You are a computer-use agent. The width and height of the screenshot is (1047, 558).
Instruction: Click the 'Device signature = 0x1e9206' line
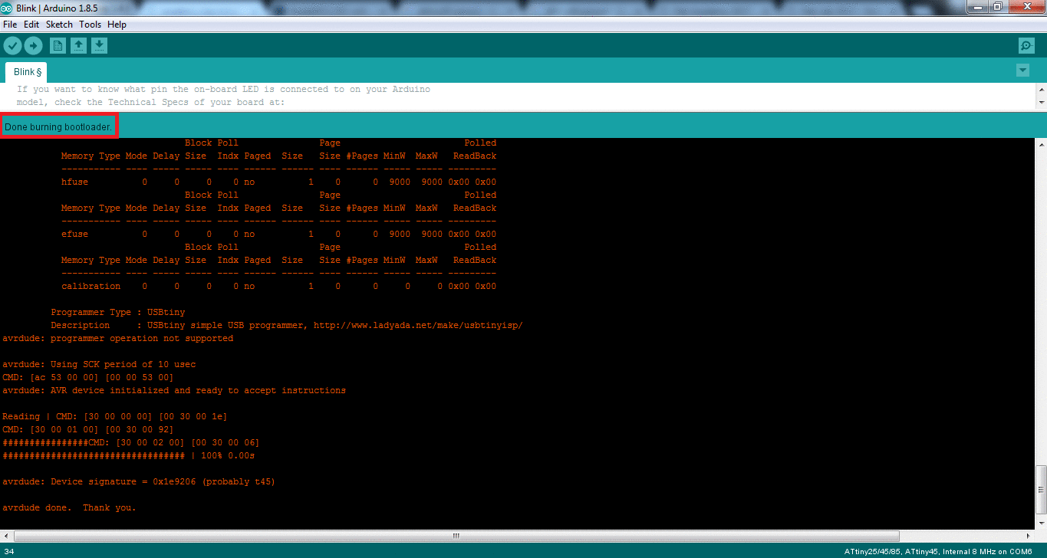point(139,481)
